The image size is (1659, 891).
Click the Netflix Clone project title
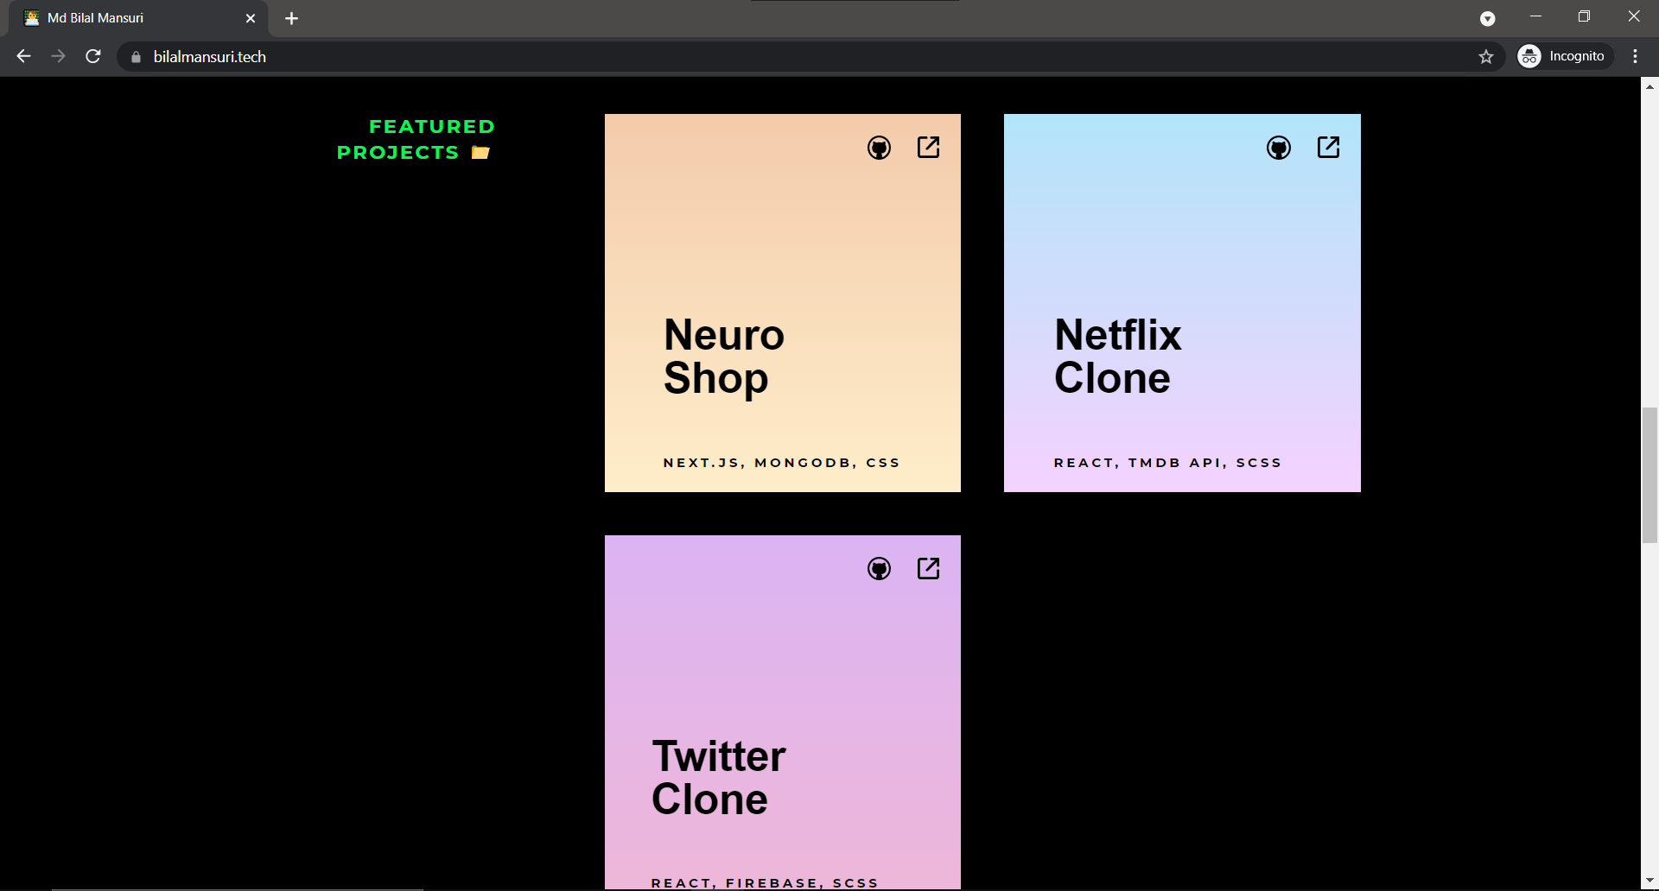(x=1117, y=357)
